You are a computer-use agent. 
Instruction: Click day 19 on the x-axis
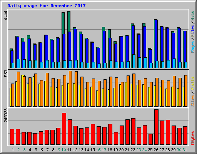tap(115, 150)
